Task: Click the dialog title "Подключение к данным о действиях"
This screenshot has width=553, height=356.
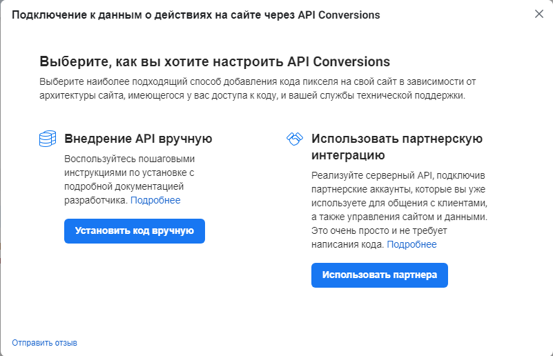Action: pos(195,14)
